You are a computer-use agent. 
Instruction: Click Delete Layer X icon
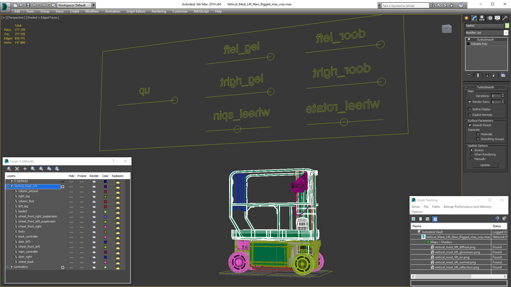(x=17, y=169)
